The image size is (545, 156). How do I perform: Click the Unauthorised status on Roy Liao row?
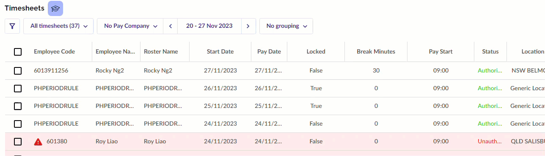490,142
